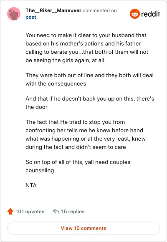The width and height of the screenshot is (167, 242).
Task: Click the vertical comment thread line
Action: 14,111
